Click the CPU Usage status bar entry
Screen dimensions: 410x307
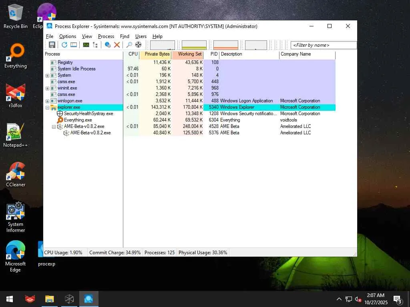[63, 253]
